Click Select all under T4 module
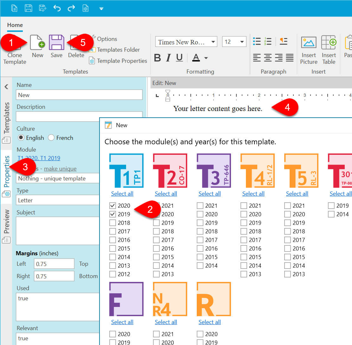 point(253,194)
